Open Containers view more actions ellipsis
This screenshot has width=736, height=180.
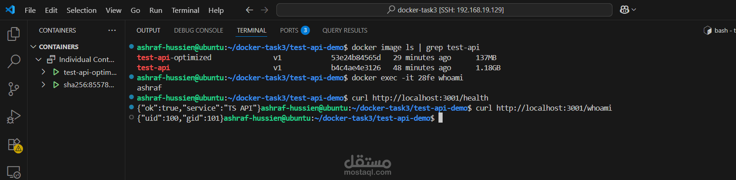point(112,30)
